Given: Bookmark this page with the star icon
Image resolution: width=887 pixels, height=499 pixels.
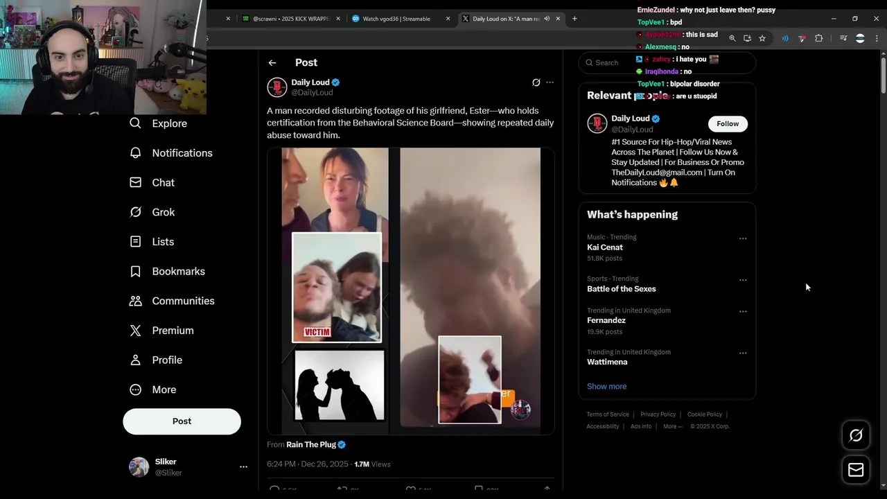Looking at the screenshot, I should point(762,39).
